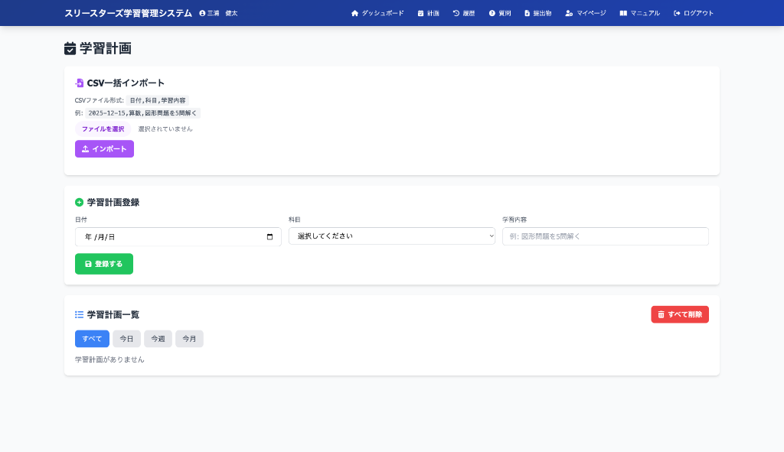Image resolution: width=784 pixels, height=452 pixels.
Task: Go to 計画 in the navigation bar
Action: click(x=428, y=13)
